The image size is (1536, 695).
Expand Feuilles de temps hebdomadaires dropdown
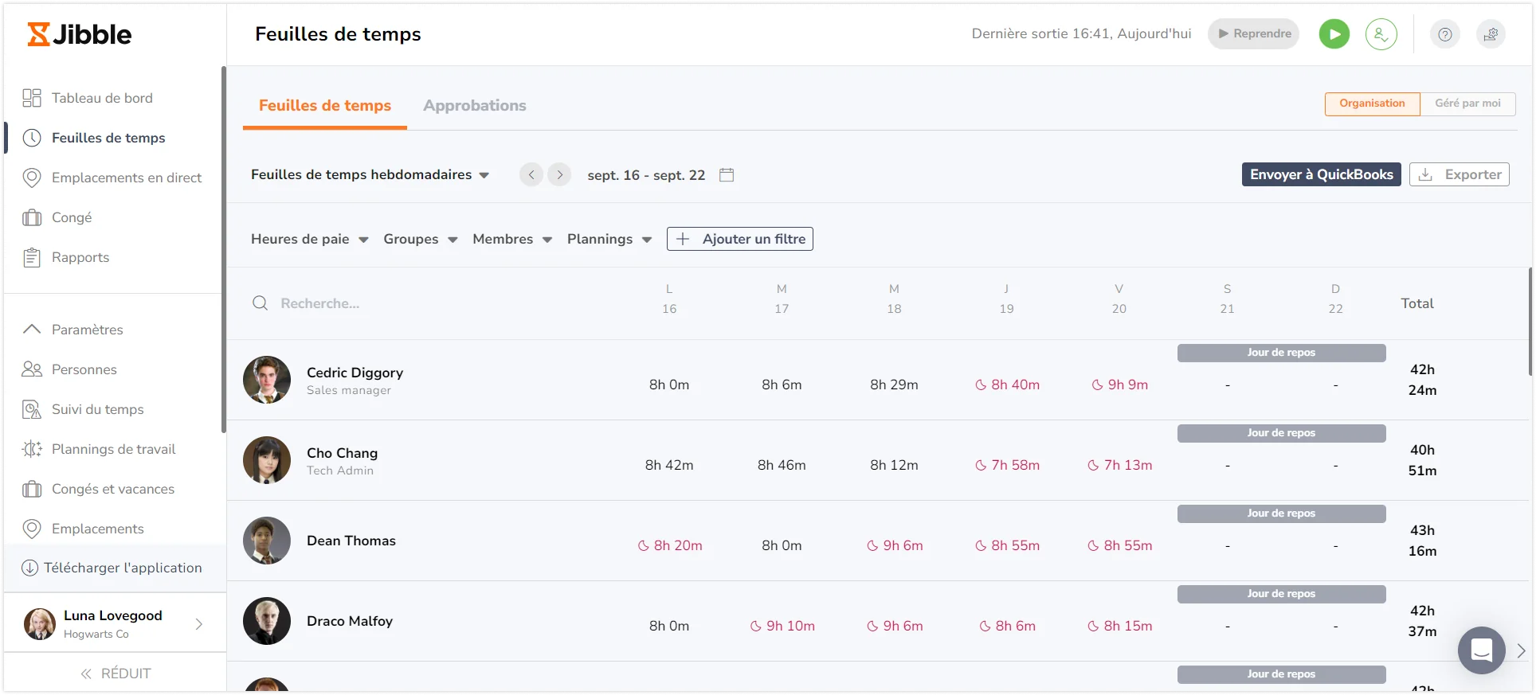coord(370,174)
